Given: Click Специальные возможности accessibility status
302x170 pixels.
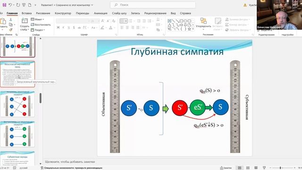Looking at the screenshot, I should click(x=71, y=168).
